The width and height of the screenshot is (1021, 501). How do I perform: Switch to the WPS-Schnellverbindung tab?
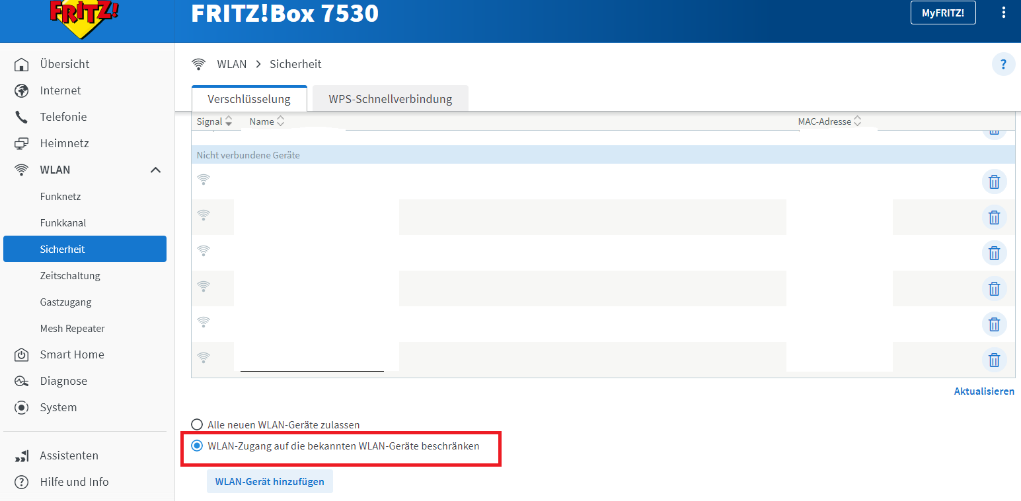click(x=391, y=99)
